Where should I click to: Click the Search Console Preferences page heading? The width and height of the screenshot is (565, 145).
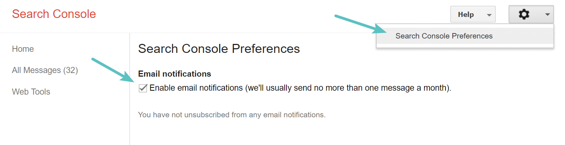219,49
